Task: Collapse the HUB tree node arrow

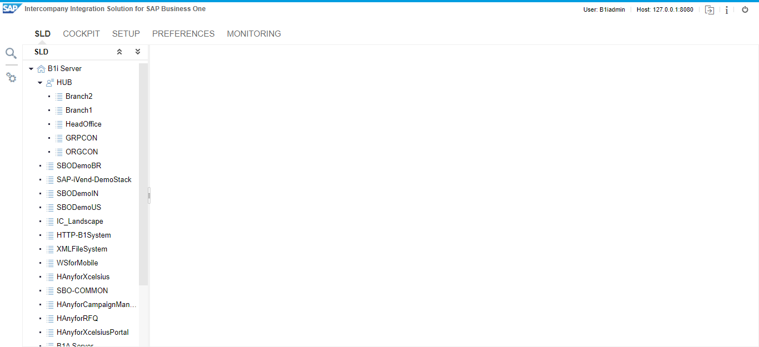Action: [40, 83]
